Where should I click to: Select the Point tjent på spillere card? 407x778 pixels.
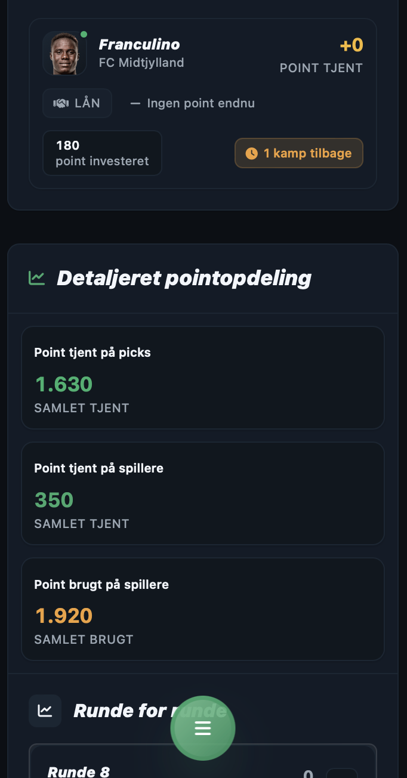pyautogui.click(x=203, y=493)
